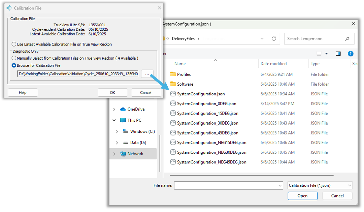This screenshot has height=212, width=364.
Task: Click the change view list icon
Action: (x=319, y=54)
